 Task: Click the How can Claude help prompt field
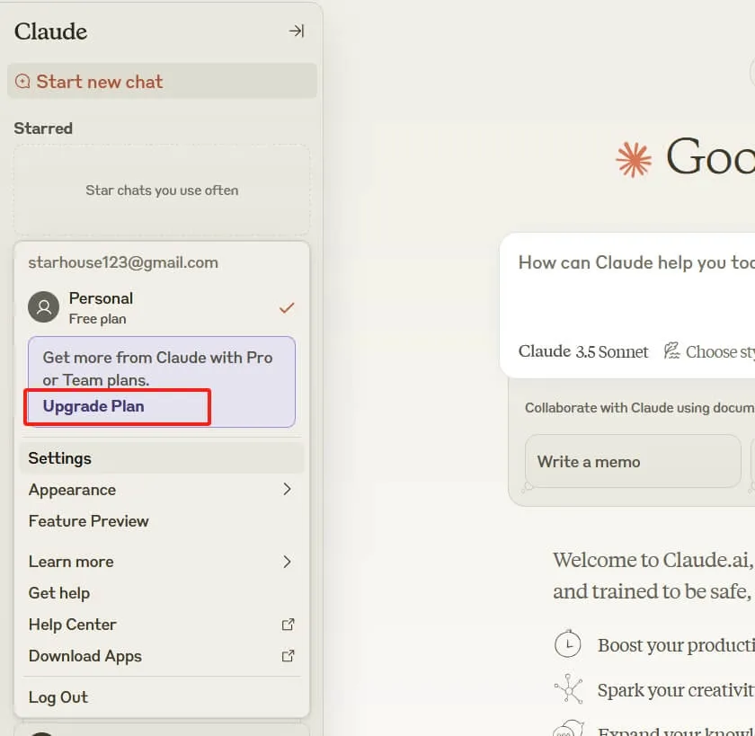point(635,262)
